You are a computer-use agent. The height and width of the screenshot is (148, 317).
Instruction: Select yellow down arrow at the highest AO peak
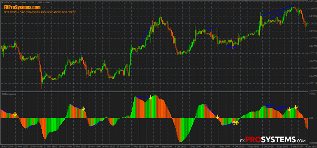[150, 97]
